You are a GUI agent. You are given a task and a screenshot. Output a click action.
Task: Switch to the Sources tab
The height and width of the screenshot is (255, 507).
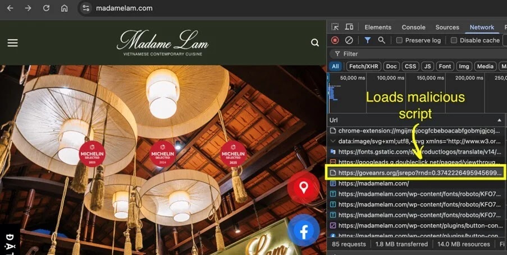(447, 27)
